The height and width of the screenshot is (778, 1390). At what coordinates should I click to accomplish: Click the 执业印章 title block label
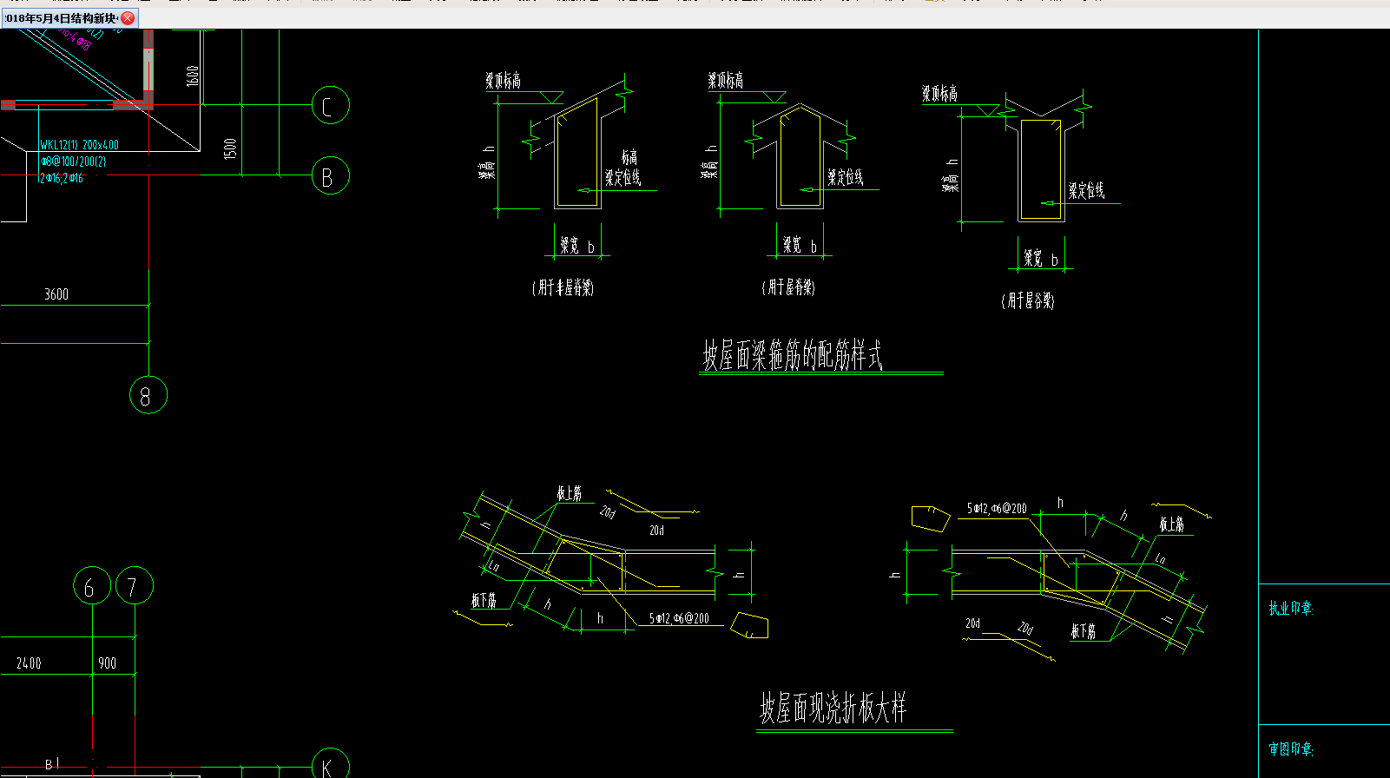coord(1291,609)
